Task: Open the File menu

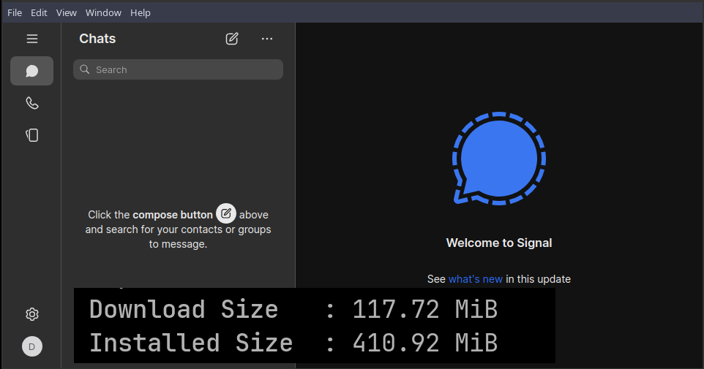Action: point(15,12)
